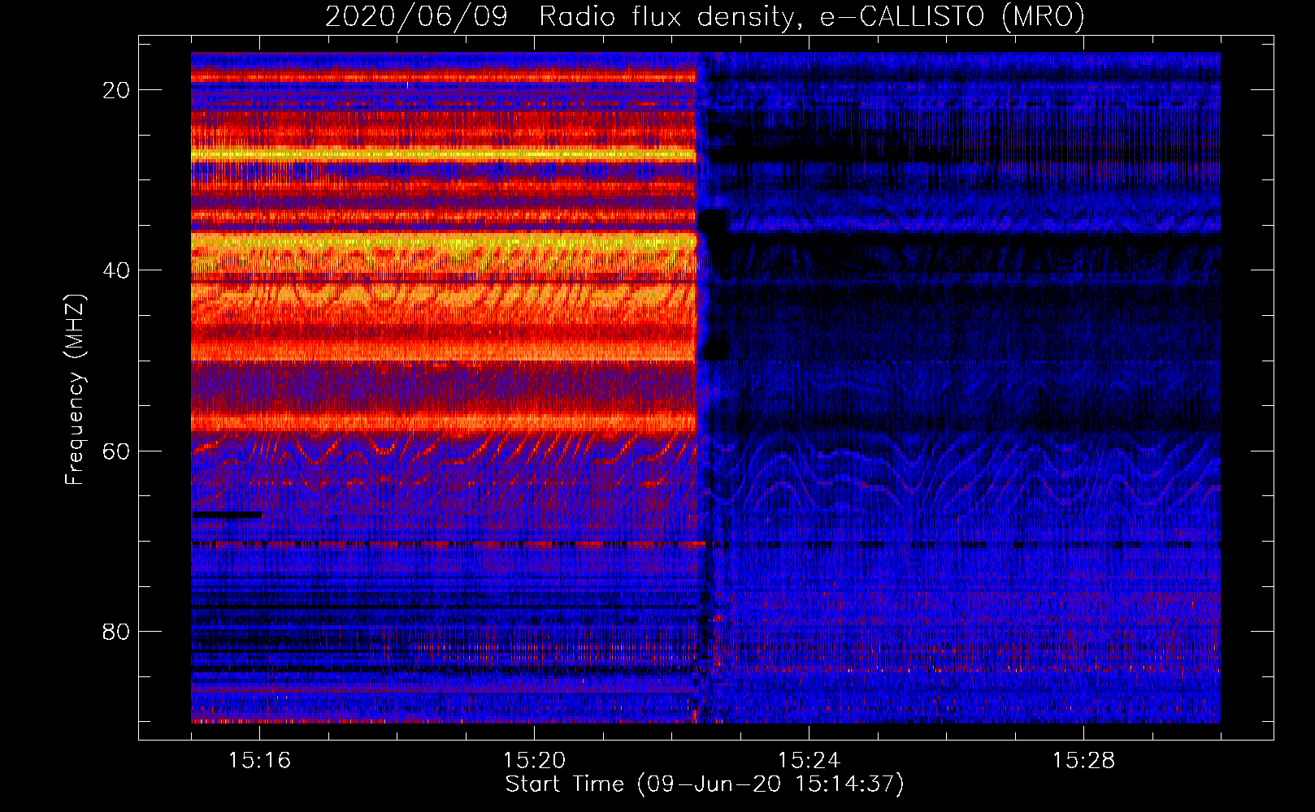
Task: Click the 40 MHz frequency tick label
Action: [116, 270]
